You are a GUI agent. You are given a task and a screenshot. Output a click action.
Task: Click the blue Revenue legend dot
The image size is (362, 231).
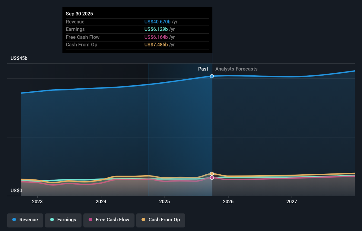(14, 220)
